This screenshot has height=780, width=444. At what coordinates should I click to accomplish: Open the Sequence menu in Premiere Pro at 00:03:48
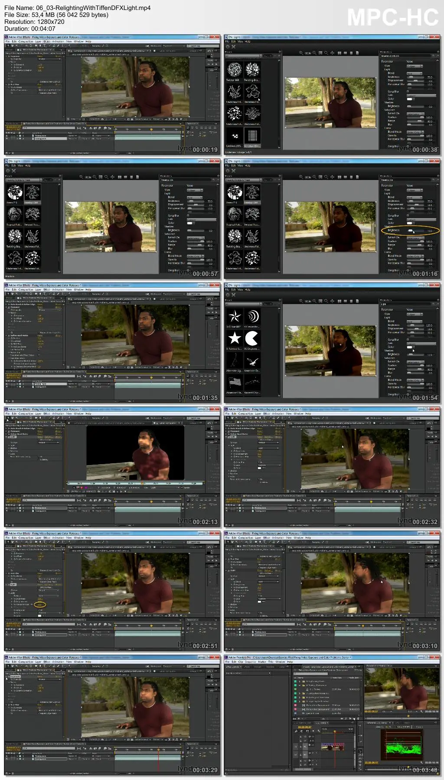point(251,662)
